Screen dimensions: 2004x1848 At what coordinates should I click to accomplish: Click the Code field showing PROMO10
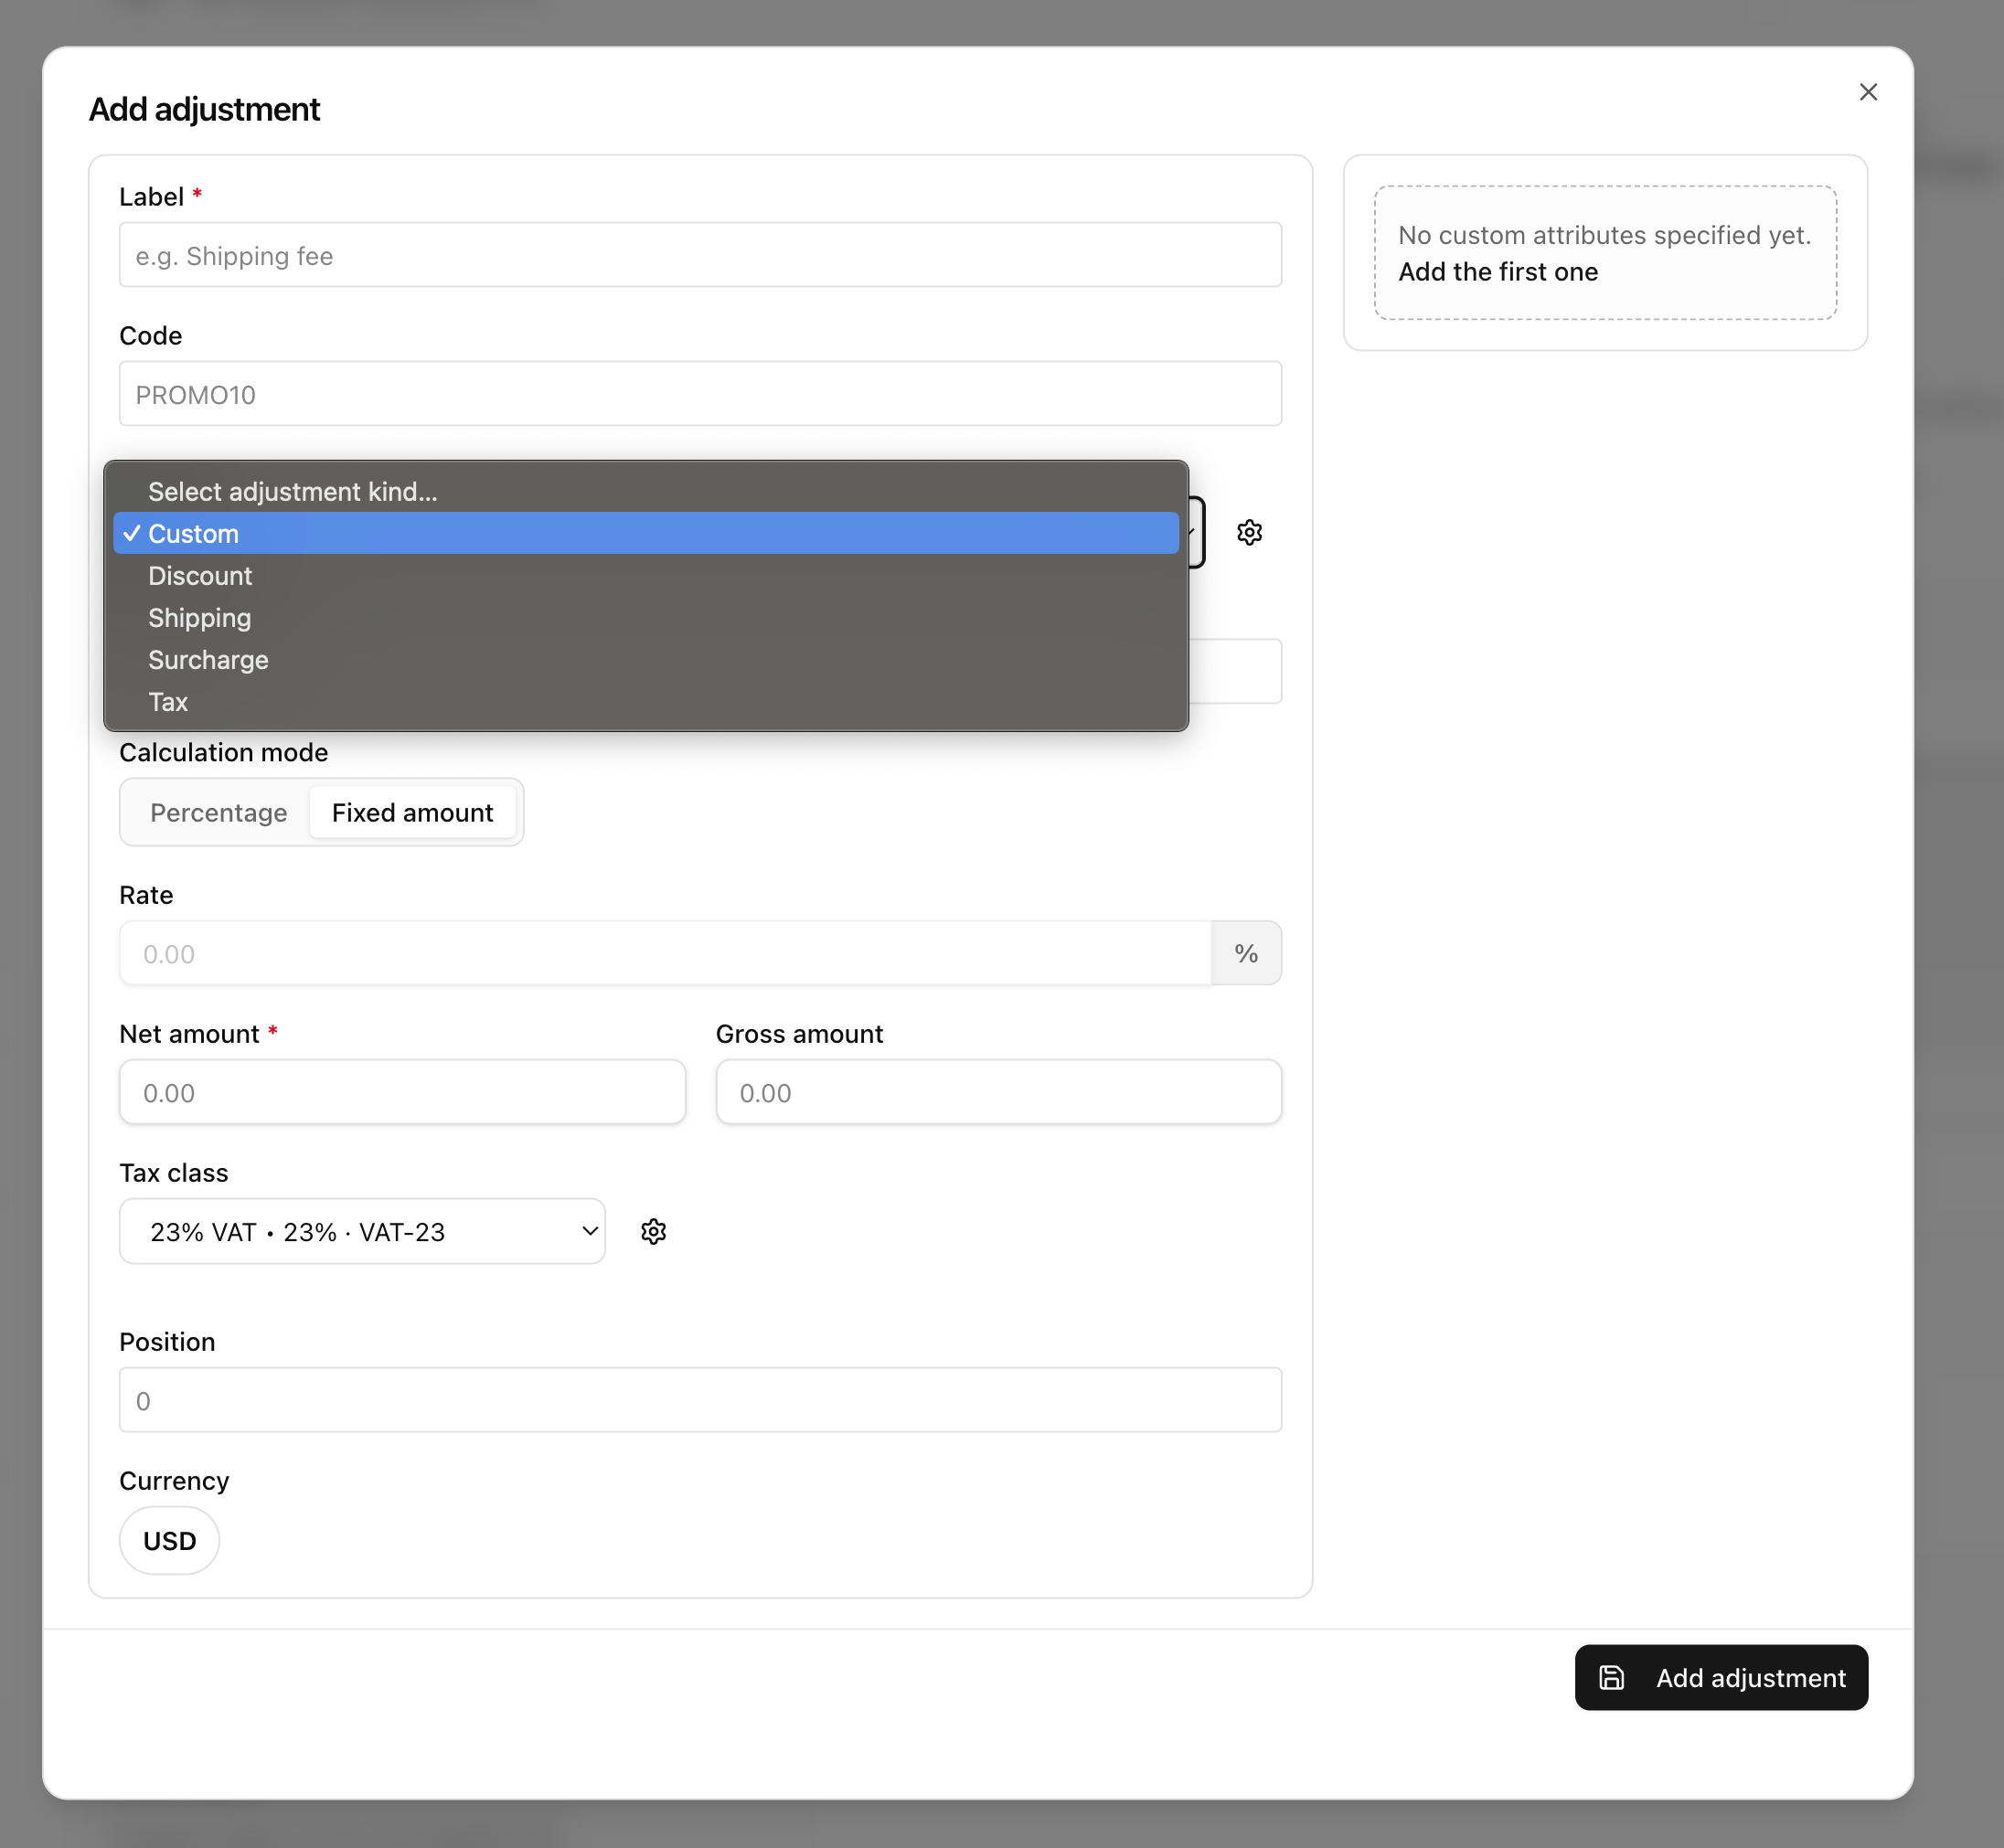click(x=699, y=393)
